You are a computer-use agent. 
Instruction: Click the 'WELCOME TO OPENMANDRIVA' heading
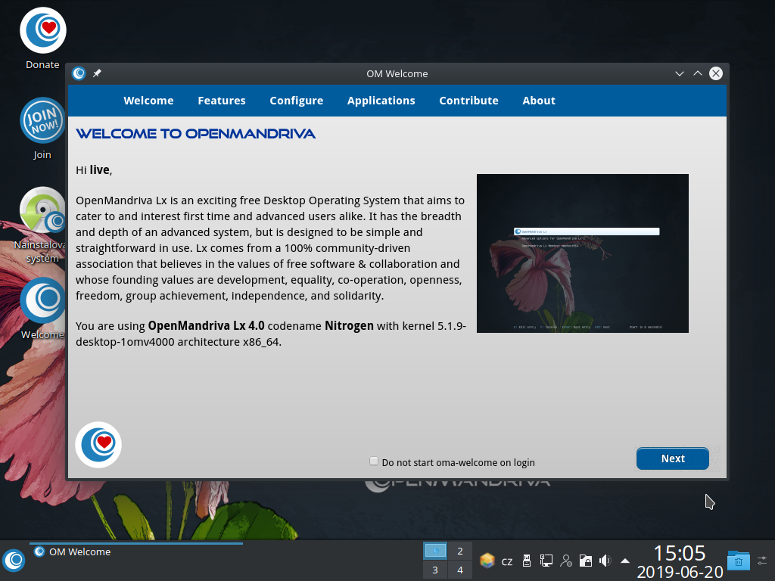click(196, 134)
